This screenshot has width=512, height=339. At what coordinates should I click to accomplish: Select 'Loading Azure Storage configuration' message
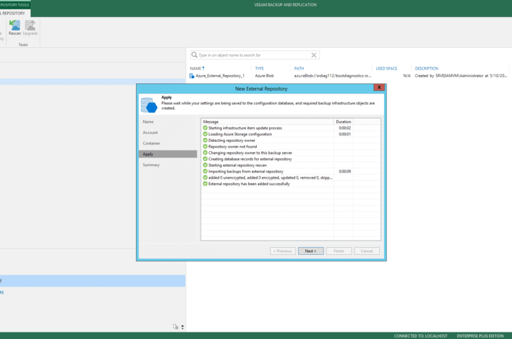pyautogui.click(x=240, y=134)
